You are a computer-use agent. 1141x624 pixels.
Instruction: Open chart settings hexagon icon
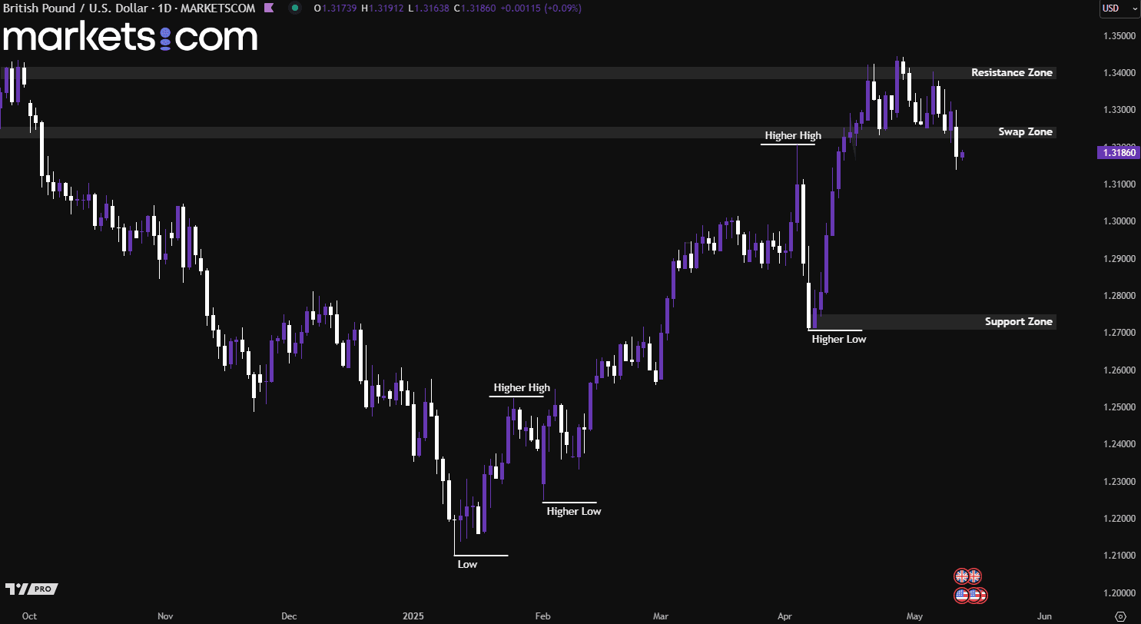1120,616
